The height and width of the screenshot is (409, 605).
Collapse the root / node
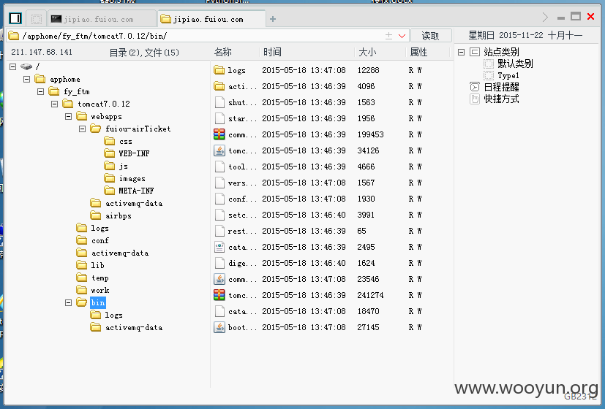(12, 66)
